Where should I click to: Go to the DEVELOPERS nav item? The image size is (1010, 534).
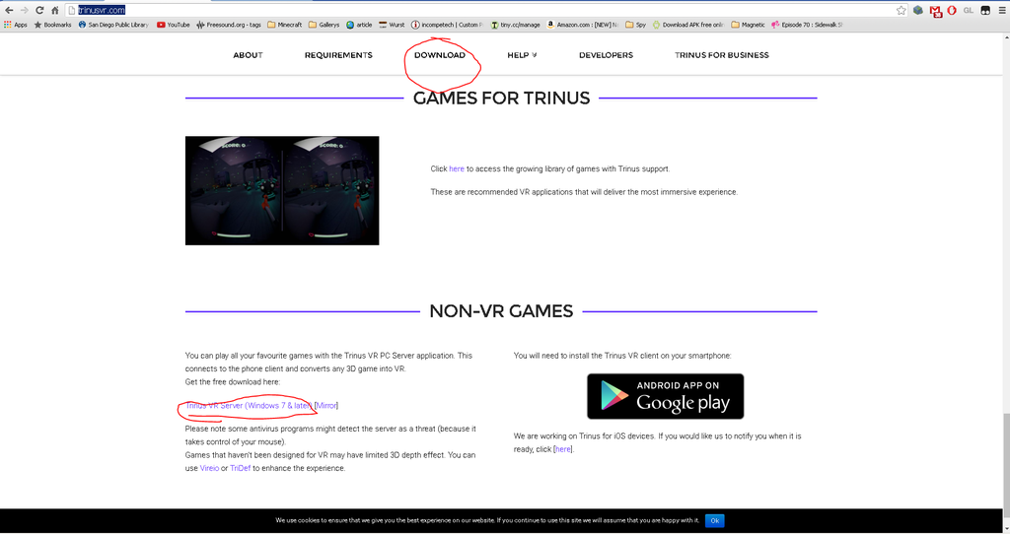coord(607,55)
